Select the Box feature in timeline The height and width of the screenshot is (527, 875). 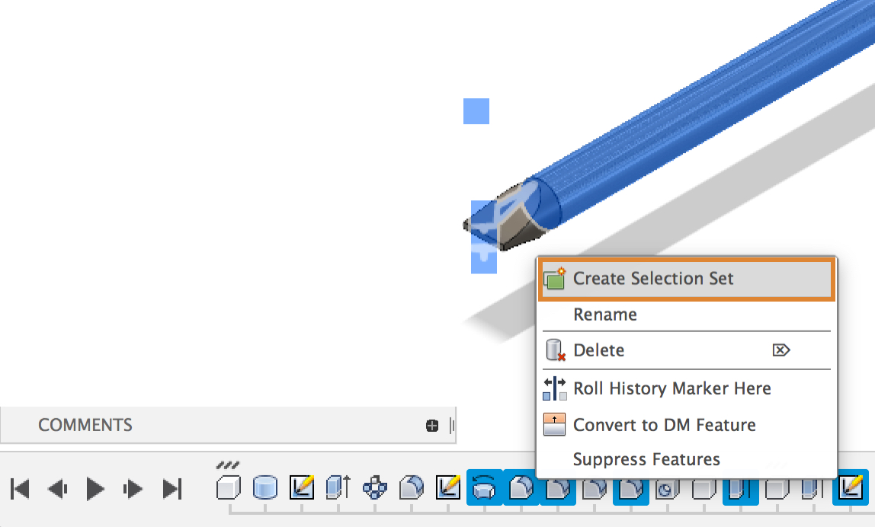(x=228, y=488)
